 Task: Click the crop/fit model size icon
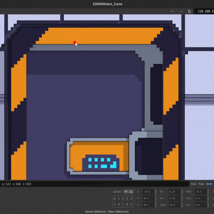(189, 11)
